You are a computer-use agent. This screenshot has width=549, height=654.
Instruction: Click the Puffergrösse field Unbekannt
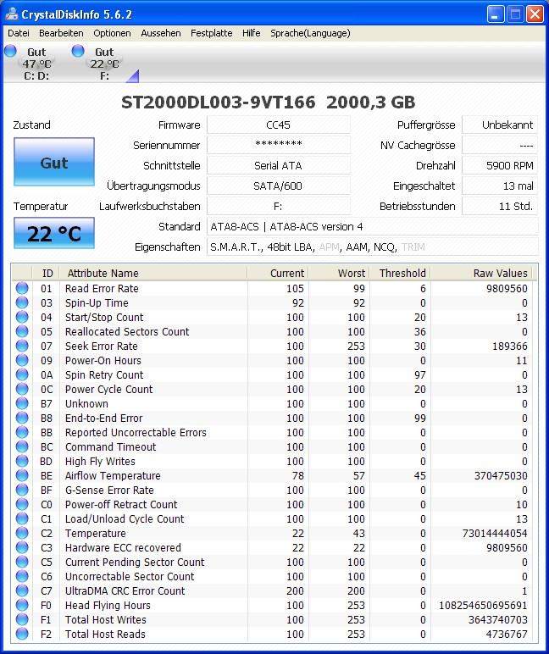click(500, 125)
